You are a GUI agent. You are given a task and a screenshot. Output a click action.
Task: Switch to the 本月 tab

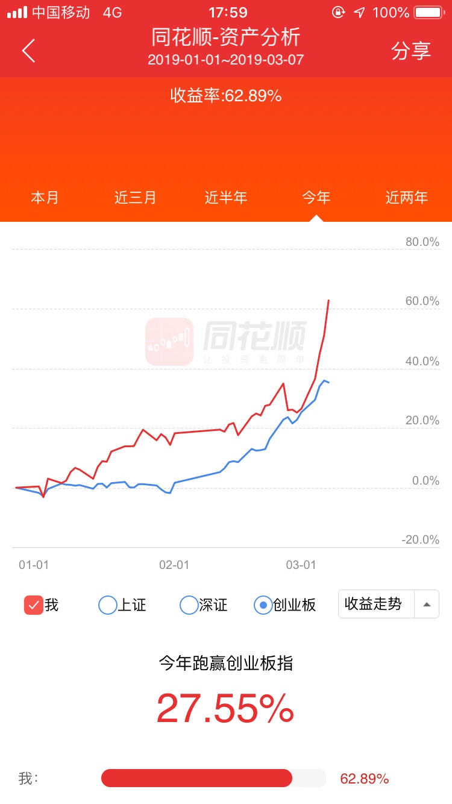tap(45, 198)
